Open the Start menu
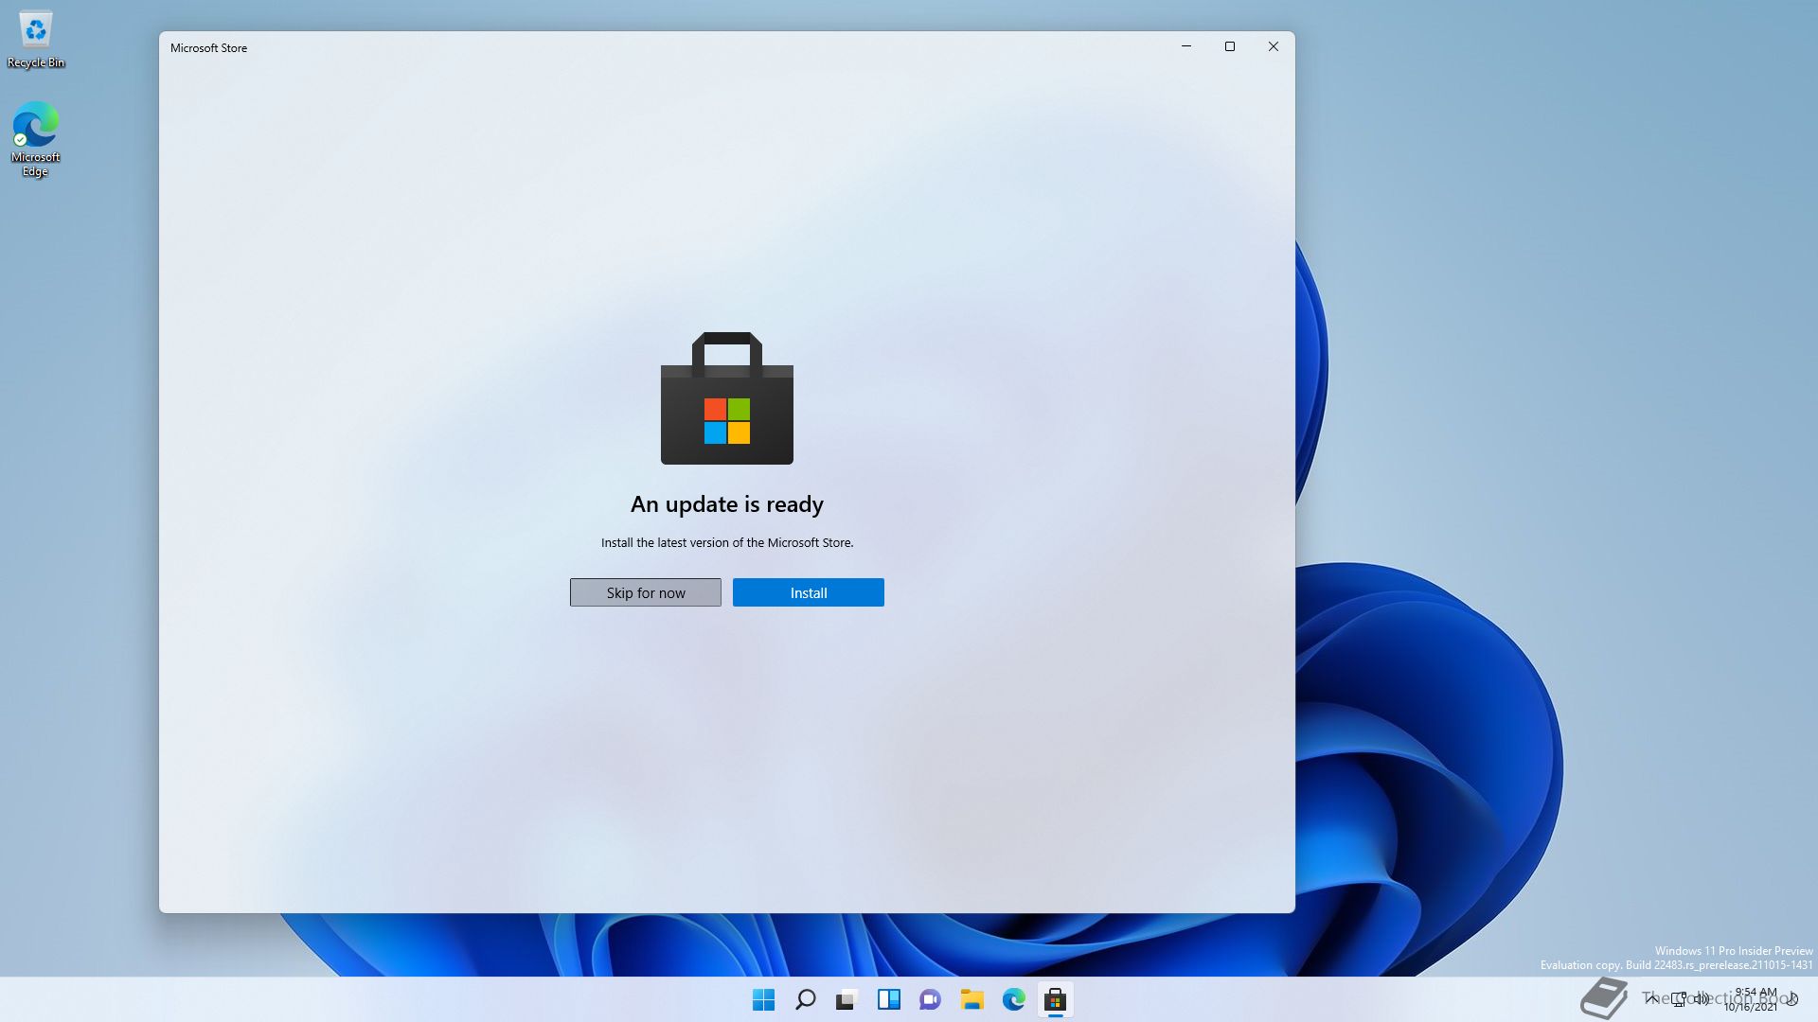 [x=763, y=999]
